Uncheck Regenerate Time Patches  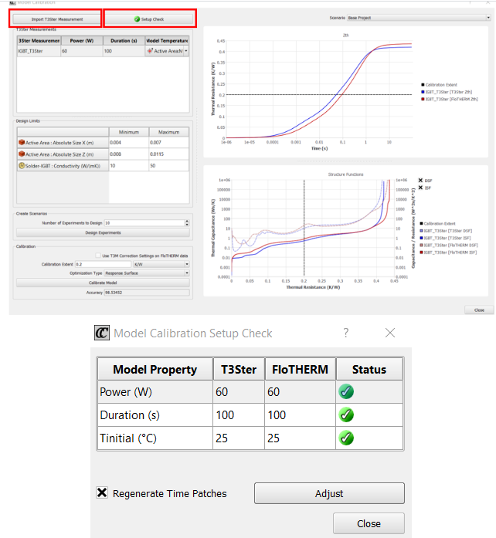click(102, 493)
